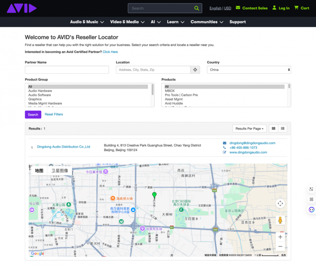
Task: Click Contact Sales link
Action: (255, 8)
